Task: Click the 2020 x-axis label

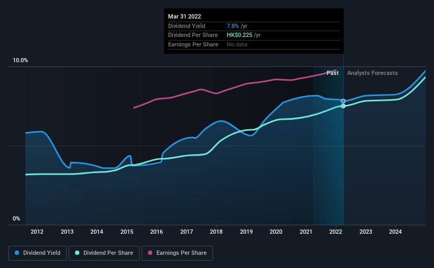Action: pyautogui.click(x=276, y=232)
